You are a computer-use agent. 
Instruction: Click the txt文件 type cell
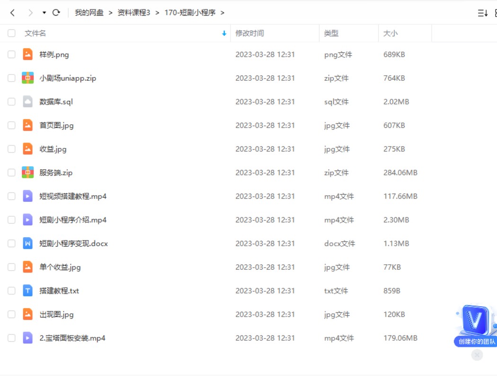pyautogui.click(x=336, y=291)
